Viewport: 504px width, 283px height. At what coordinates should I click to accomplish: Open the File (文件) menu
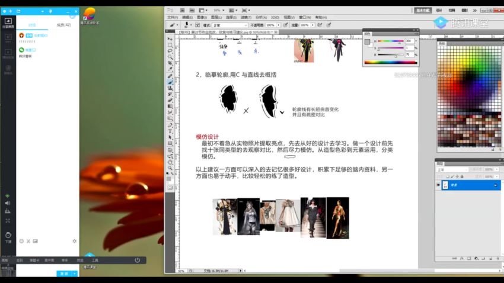tap(173, 17)
